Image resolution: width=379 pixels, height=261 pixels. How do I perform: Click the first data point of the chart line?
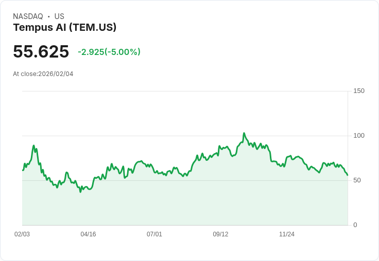[x=23, y=170]
